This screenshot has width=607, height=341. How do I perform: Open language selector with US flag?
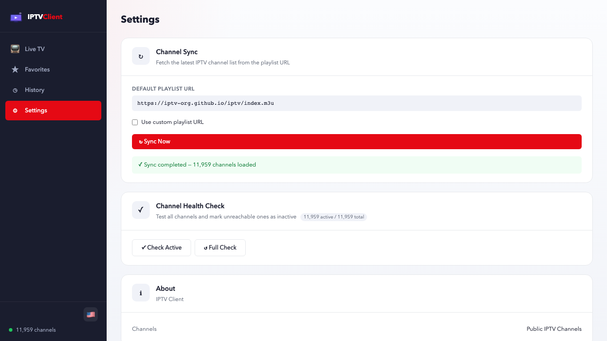pos(91,314)
